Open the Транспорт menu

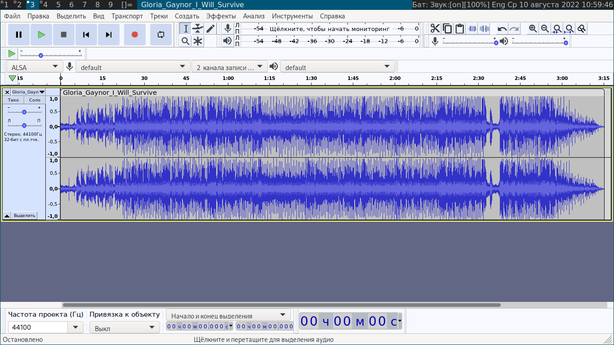[x=127, y=16]
